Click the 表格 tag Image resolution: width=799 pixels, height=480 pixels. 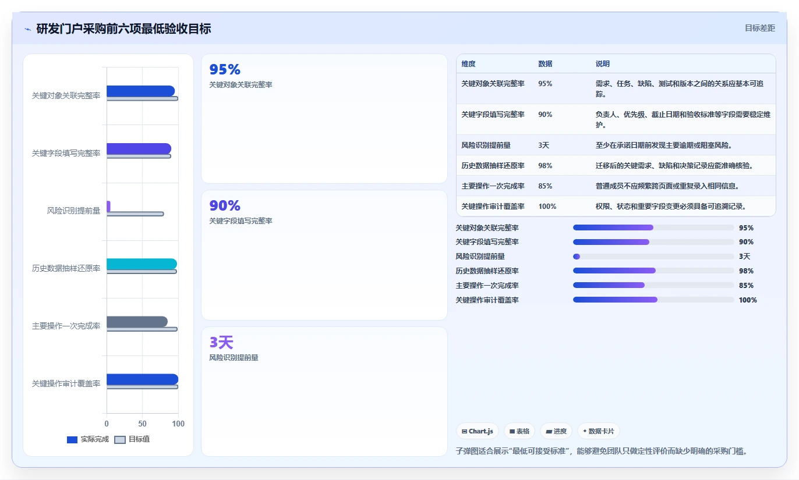coord(519,431)
